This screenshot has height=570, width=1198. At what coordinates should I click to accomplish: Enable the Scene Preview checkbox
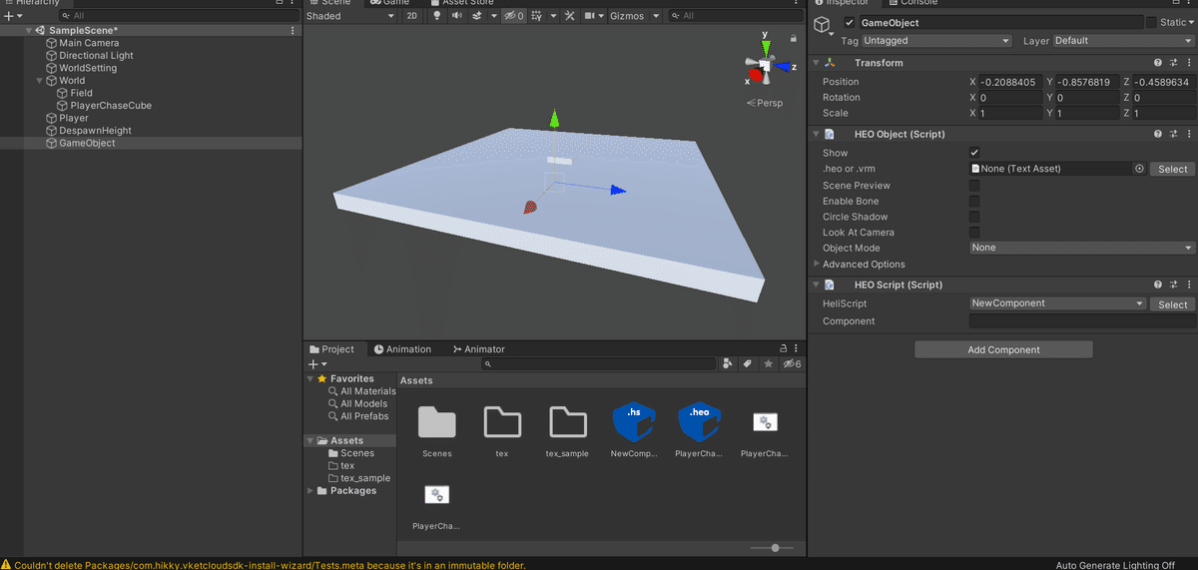click(x=974, y=186)
